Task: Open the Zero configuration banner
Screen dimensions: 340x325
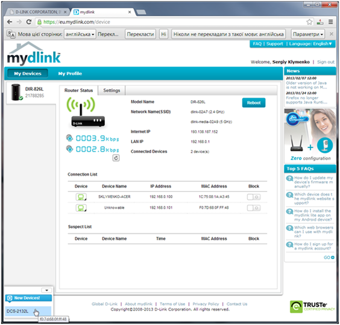Action: click(310, 136)
